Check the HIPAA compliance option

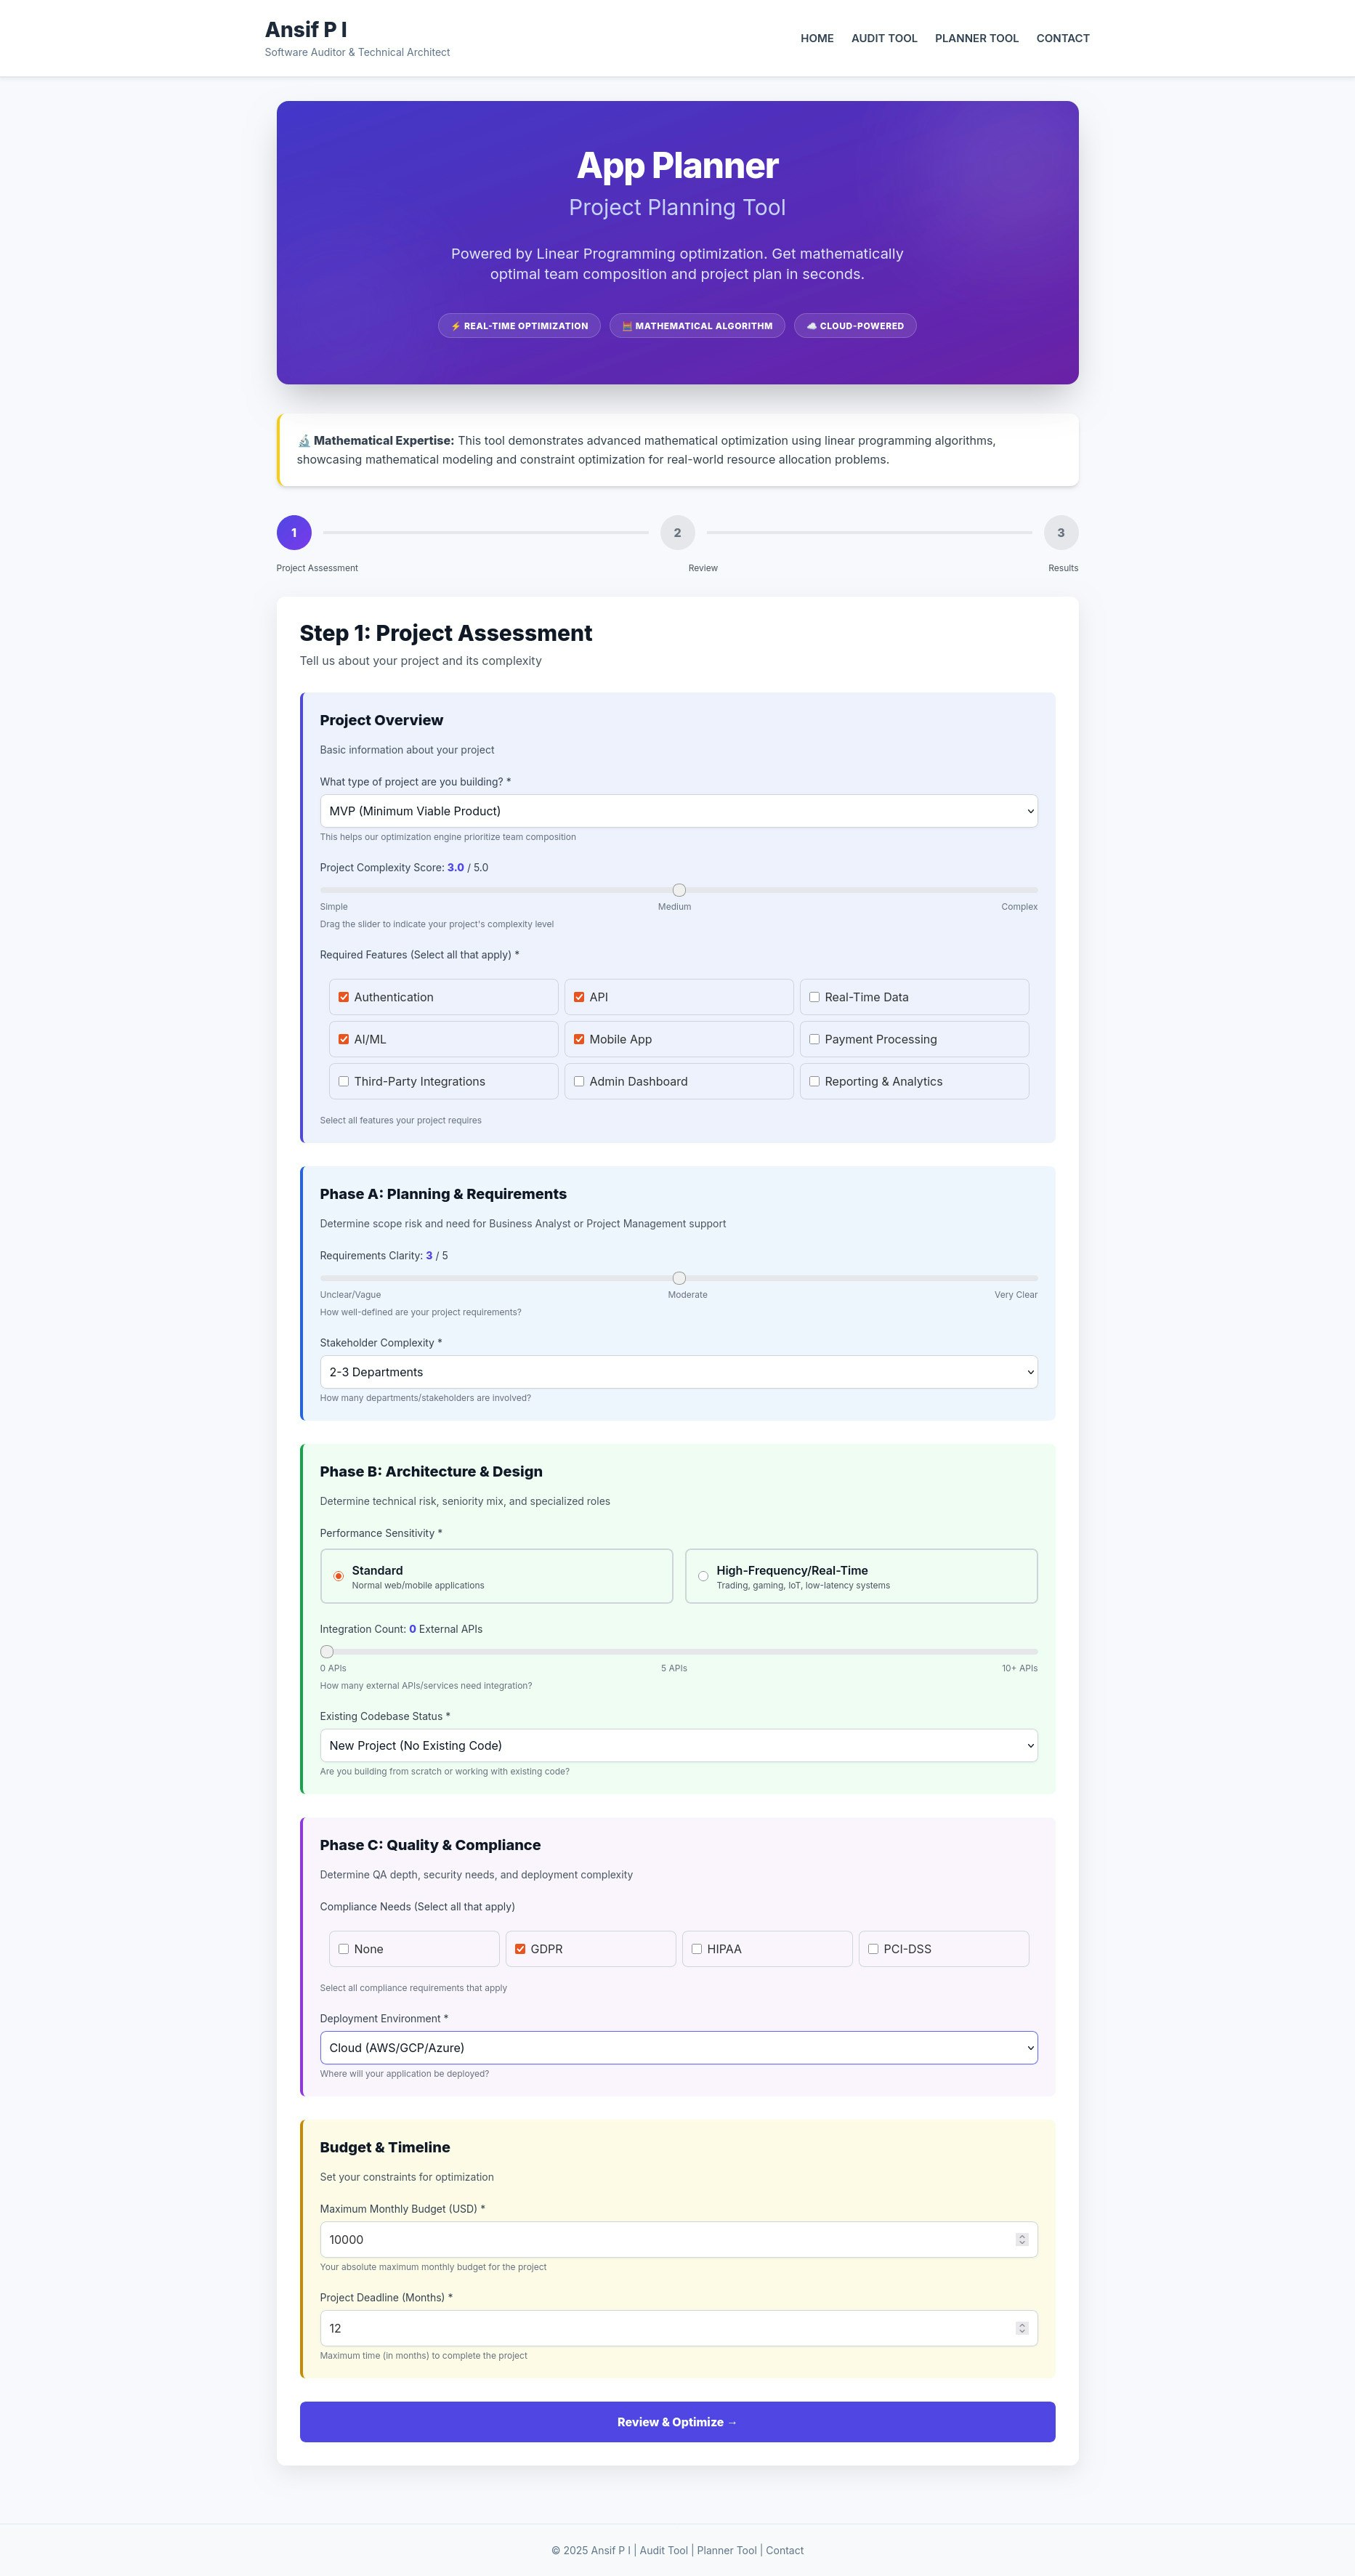696,1948
